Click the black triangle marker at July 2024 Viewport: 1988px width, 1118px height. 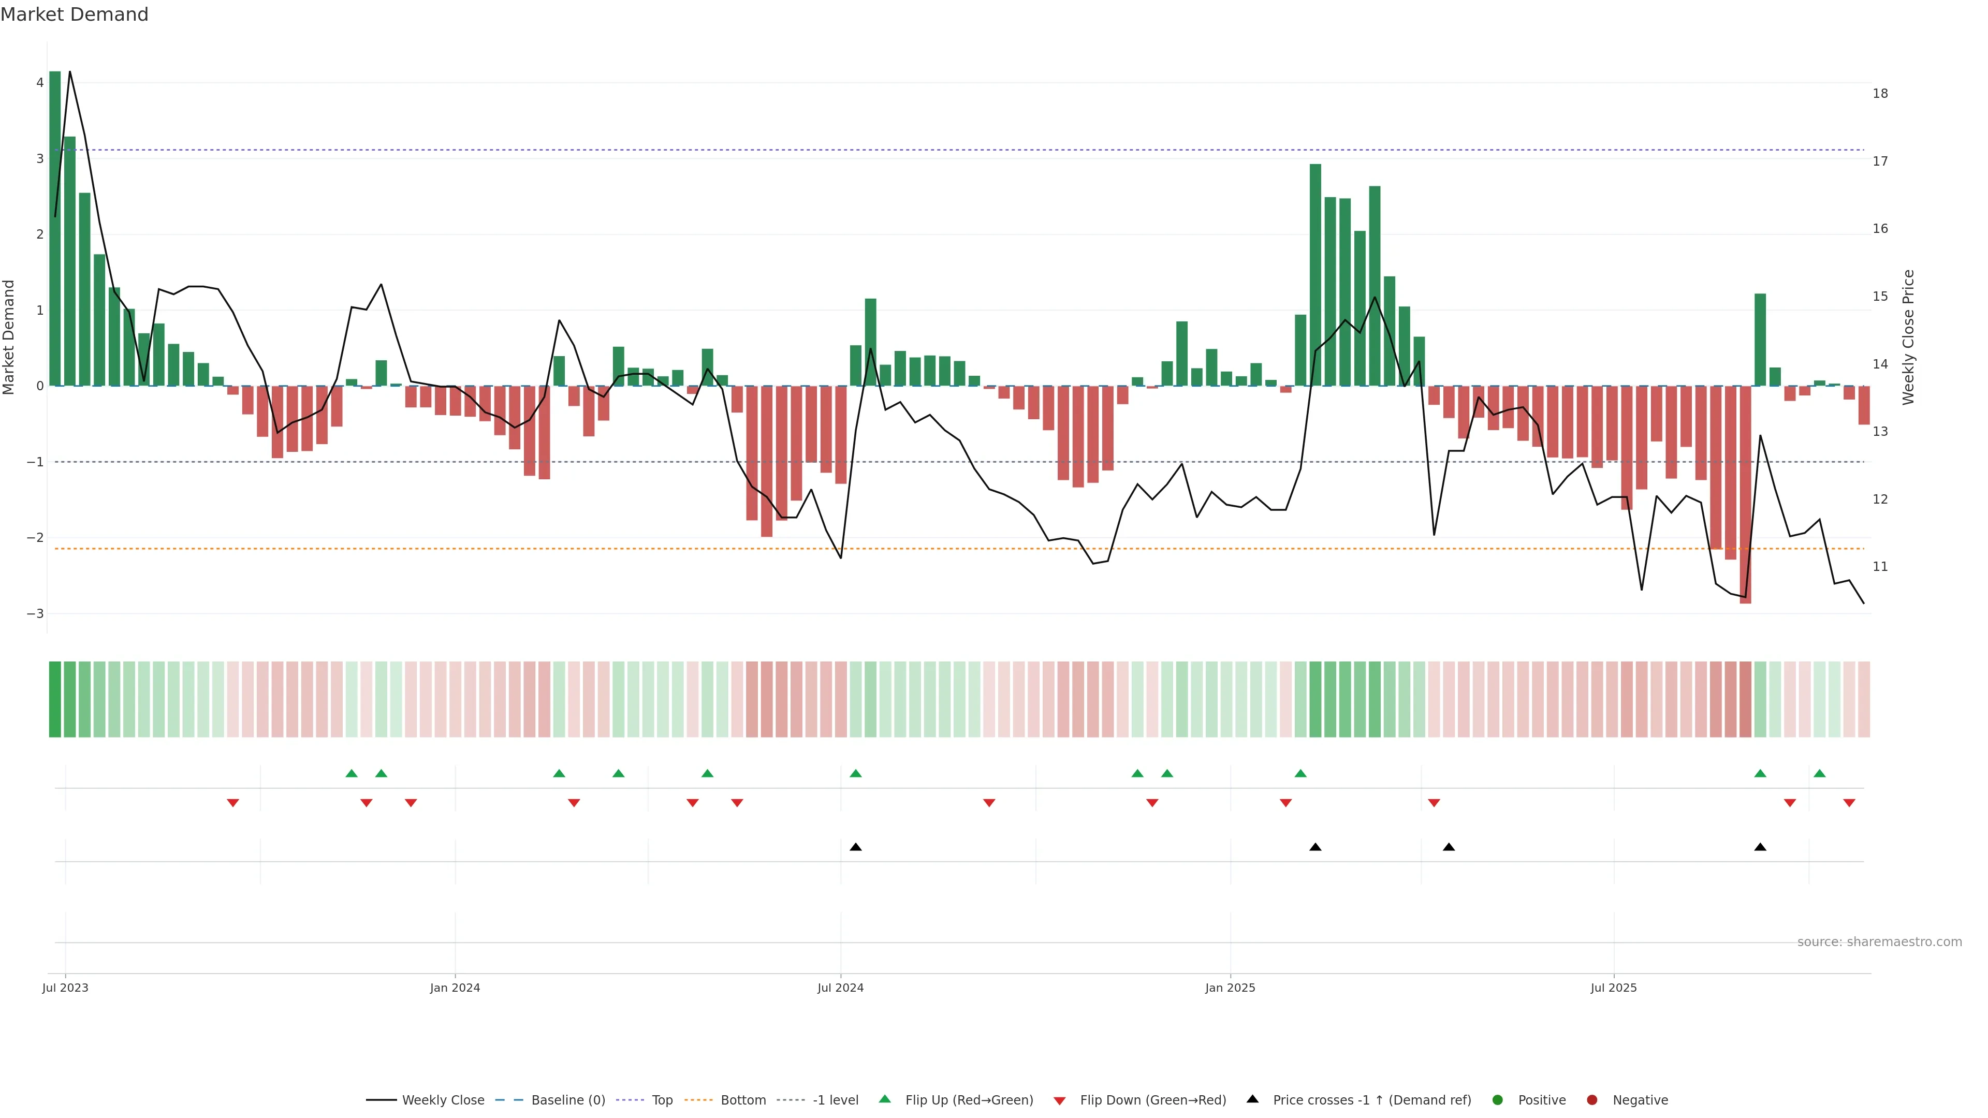click(856, 847)
